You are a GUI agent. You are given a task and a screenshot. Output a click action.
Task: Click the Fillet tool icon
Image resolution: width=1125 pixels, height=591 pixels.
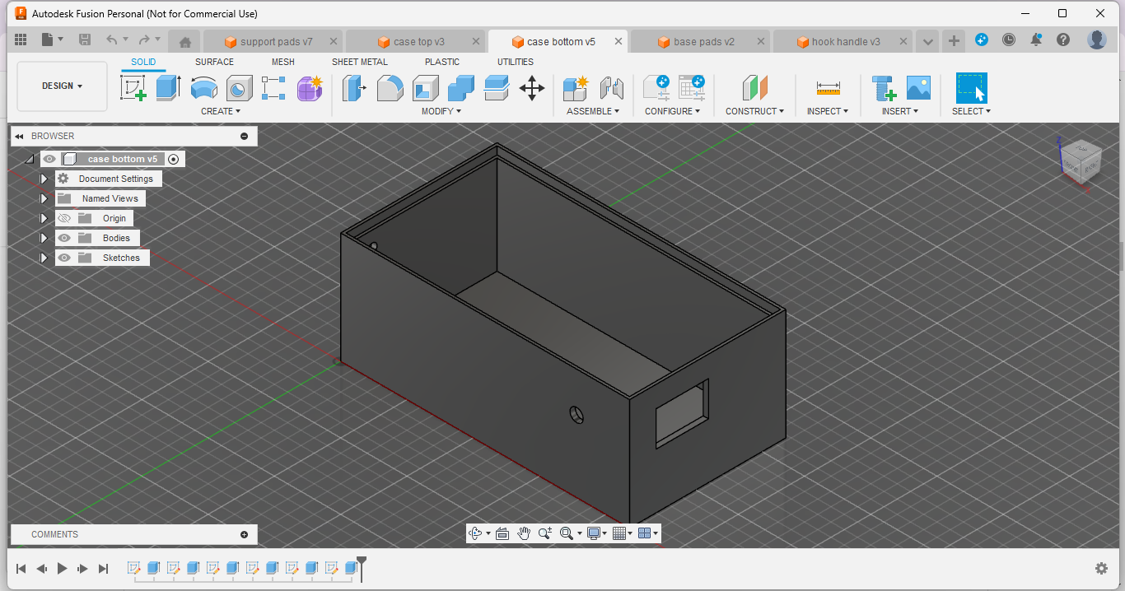390,87
